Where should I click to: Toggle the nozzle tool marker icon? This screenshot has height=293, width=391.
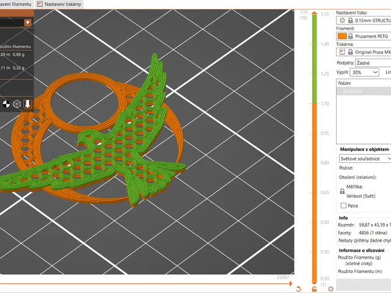point(27,104)
